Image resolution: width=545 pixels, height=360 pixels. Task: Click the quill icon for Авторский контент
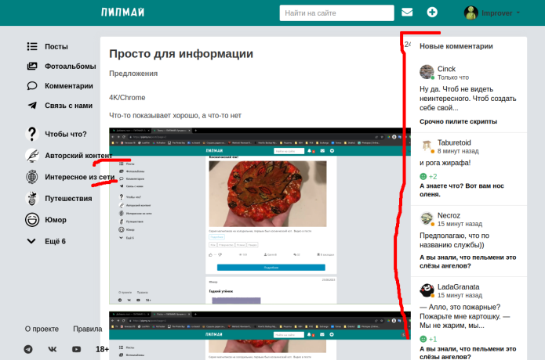click(32, 156)
